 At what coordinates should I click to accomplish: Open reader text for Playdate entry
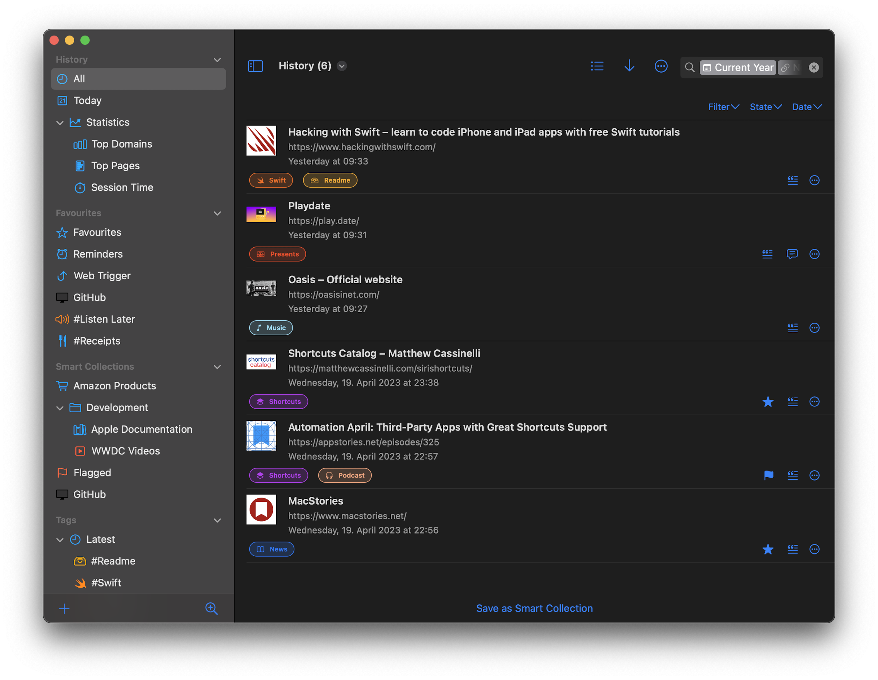(767, 254)
